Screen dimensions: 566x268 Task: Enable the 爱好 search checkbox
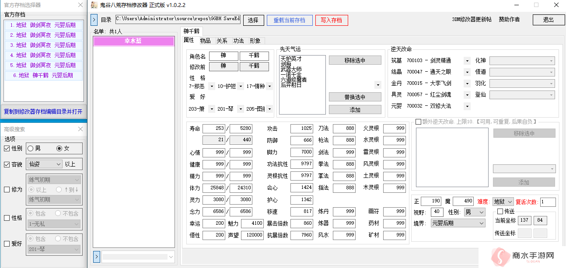point(7,244)
